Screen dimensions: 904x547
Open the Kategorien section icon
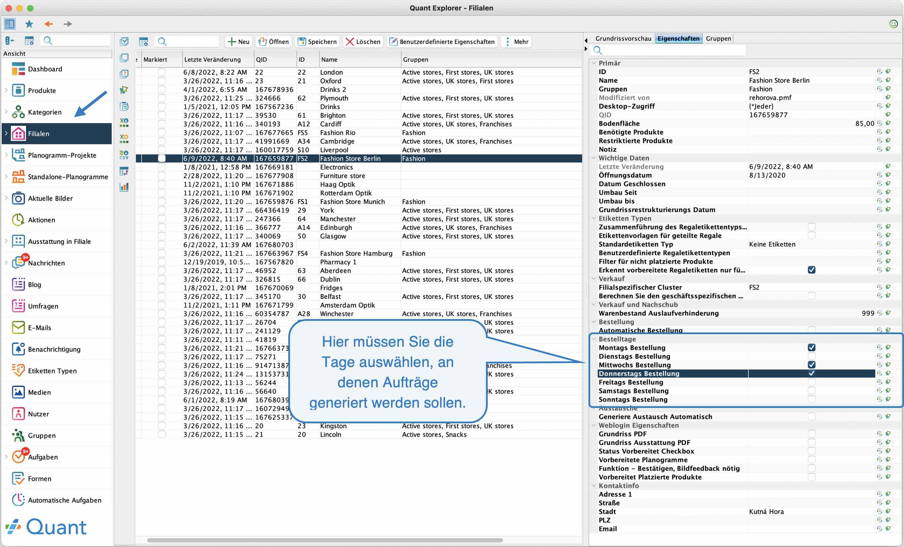click(x=18, y=112)
